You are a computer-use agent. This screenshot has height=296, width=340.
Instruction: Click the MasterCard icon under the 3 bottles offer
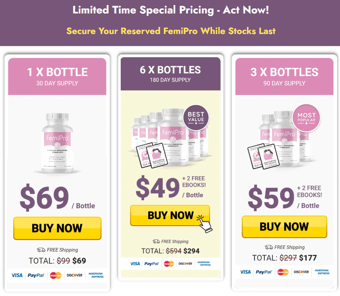(x=283, y=272)
